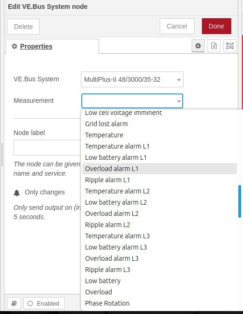243x314 pixels.
Task: Toggle the Enabled node state button
Action: coord(44,303)
